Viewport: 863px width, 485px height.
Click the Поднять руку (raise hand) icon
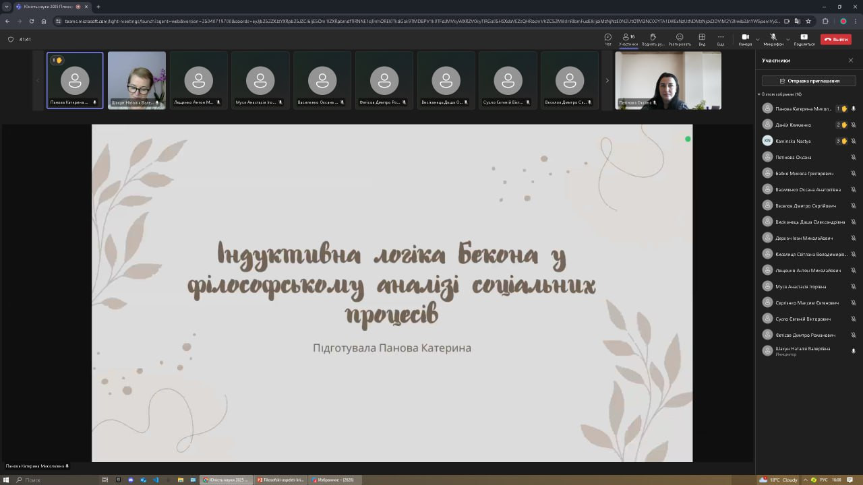coord(652,39)
